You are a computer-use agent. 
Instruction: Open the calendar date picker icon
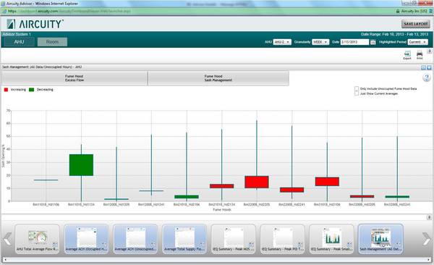(x=373, y=42)
